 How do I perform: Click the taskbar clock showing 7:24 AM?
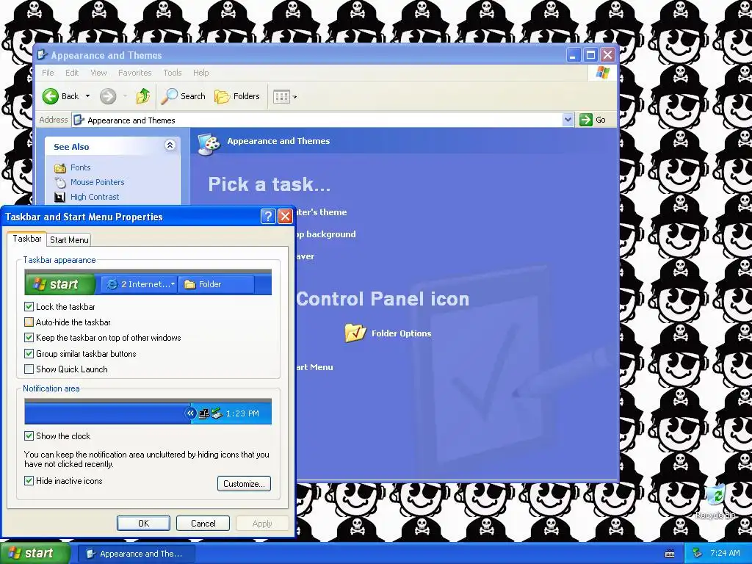pyautogui.click(x=725, y=554)
